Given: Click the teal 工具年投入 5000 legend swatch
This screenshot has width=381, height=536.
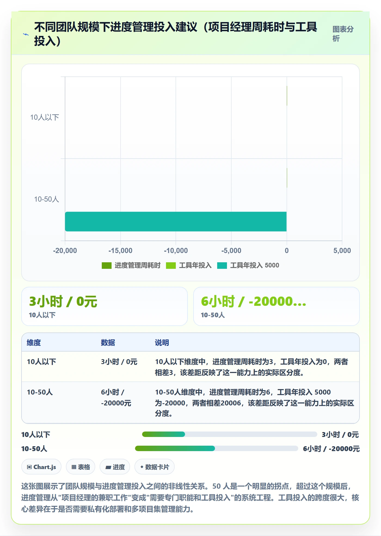Looking at the screenshot, I should 222,266.
